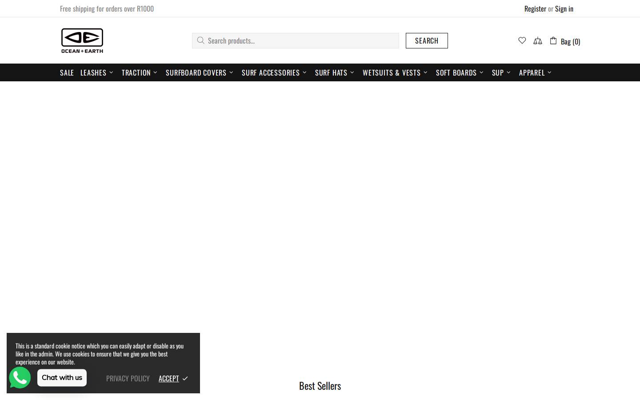Screen dimensions: 640x400
Task: Open the Leashes category
Action: coord(93,72)
